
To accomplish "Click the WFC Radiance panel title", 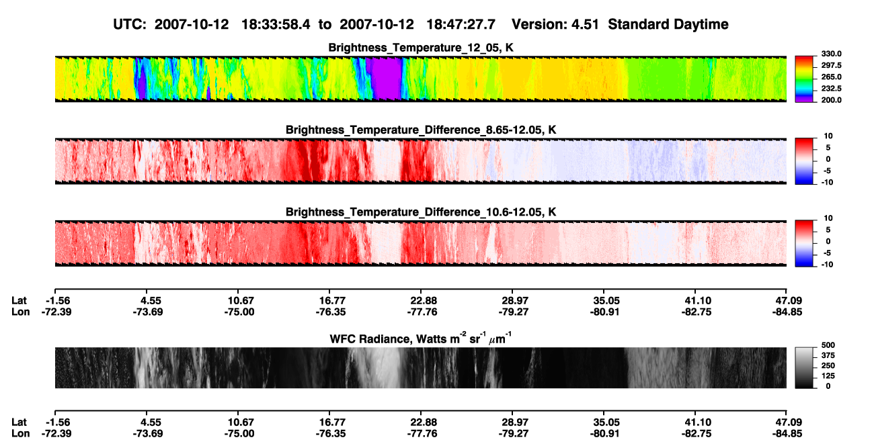I will click(x=421, y=338).
